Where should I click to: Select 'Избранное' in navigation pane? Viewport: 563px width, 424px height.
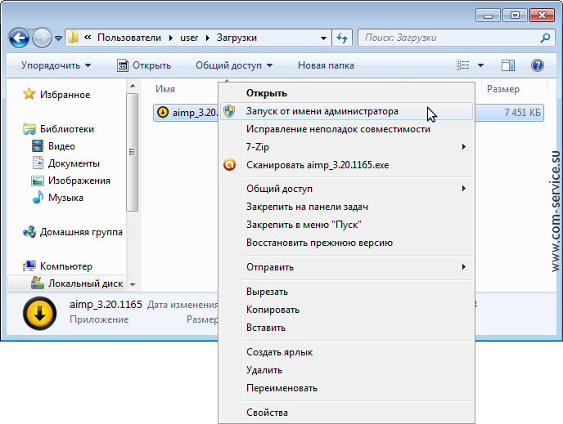[56, 95]
